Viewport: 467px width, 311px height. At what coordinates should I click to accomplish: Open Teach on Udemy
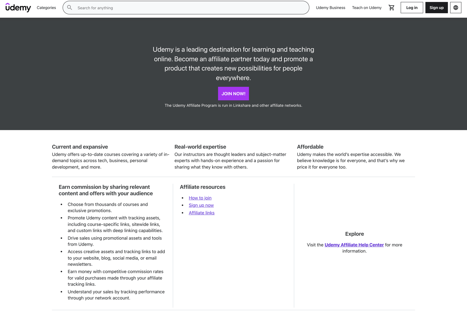[366, 7]
